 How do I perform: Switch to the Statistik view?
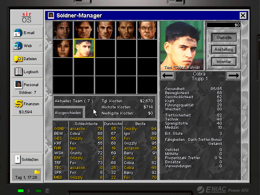tap(224, 37)
